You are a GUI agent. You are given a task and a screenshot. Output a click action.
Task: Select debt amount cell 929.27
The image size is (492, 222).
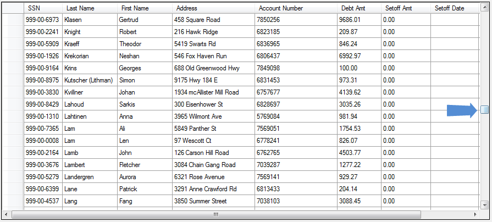click(360, 177)
